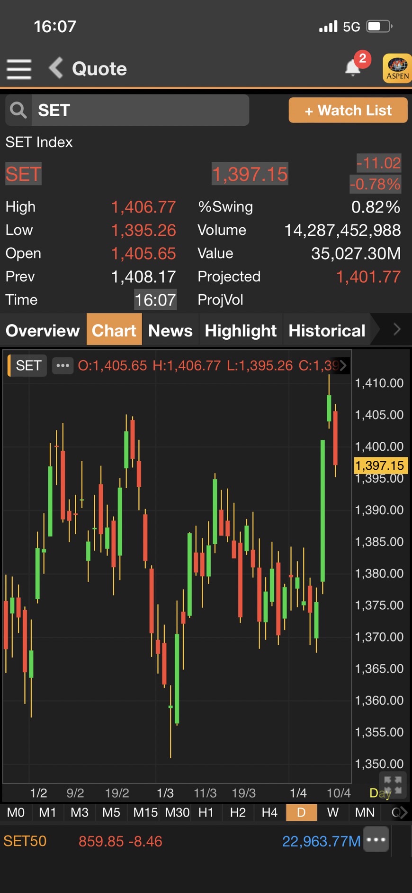Click the yellow 1,397.15 price marker
The height and width of the screenshot is (893, 412).
(380, 465)
